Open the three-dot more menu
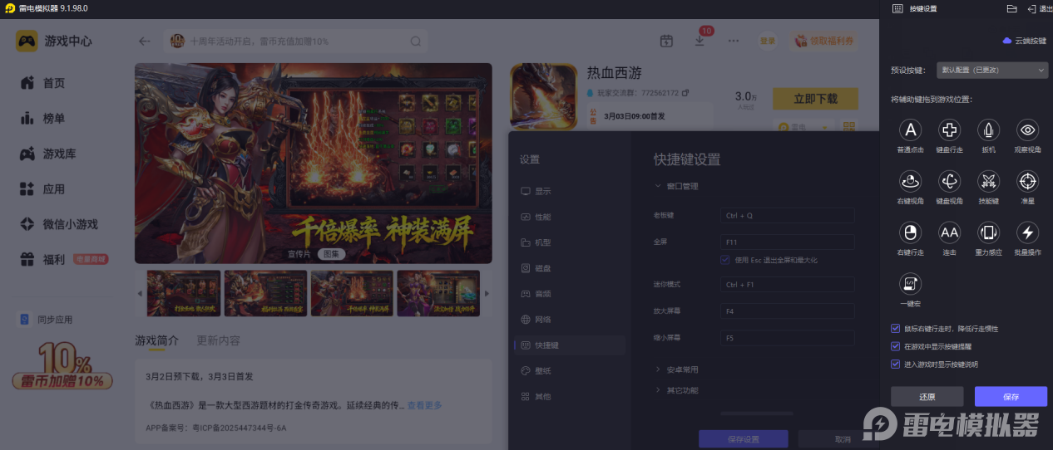1053x450 pixels. (733, 41)
